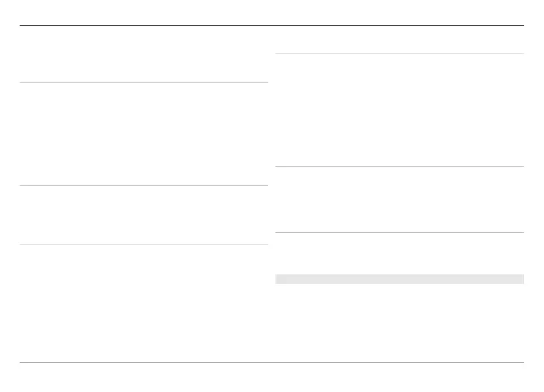544x392 pixels.
Task: Click the third gray separator in right column
Action: (399, 233)
